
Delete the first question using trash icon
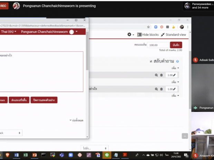tap(161, 75)
